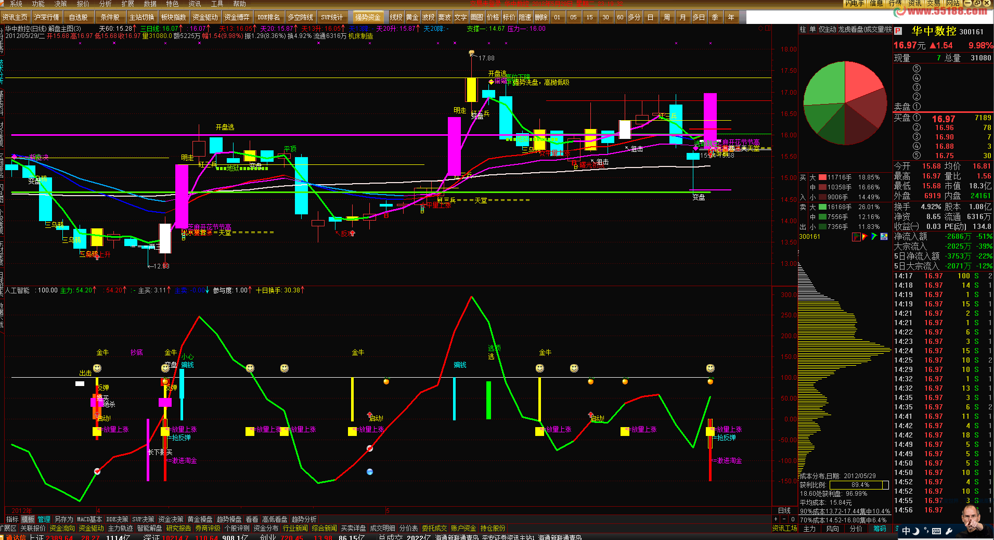Switch to the 周 weekly period
The width and height of the screenshot is (994, 540).
click(x=667, y=17)
